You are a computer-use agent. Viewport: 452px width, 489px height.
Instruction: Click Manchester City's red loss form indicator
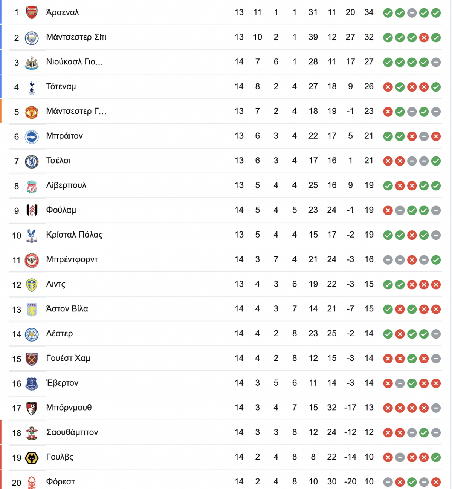pos(424,38)
